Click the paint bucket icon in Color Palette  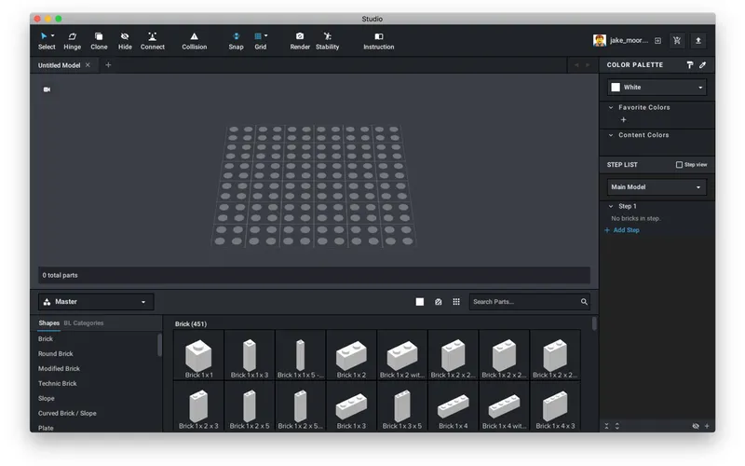coord(690,65)
